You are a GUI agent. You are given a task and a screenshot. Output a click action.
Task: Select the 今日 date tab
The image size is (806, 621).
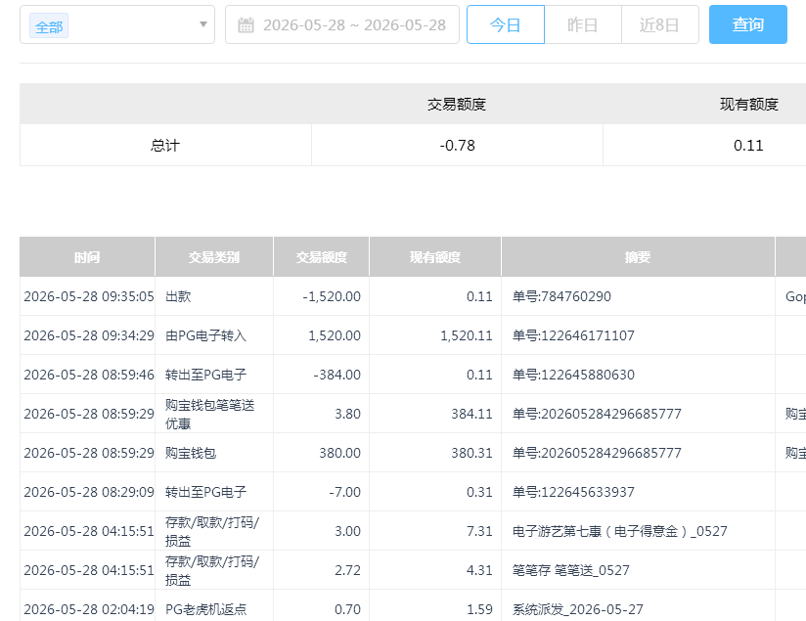[x=506, y=24]
